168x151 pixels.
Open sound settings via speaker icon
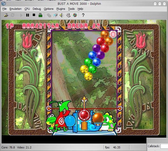click(62, 15)
